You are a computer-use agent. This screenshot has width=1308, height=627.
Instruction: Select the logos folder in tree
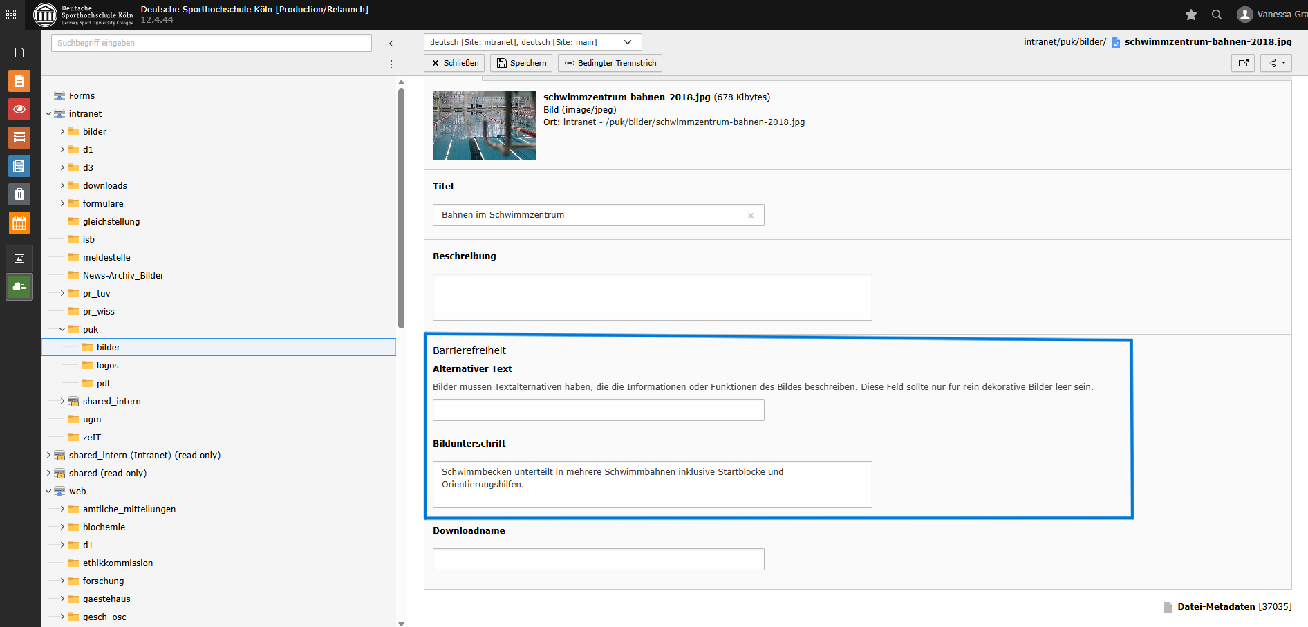coord(107,366)
